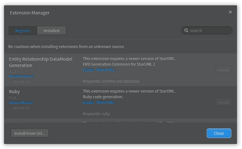The image size is (242, 149).
Task: Open author link Andrias Meisyal
Action: (21, 102)
